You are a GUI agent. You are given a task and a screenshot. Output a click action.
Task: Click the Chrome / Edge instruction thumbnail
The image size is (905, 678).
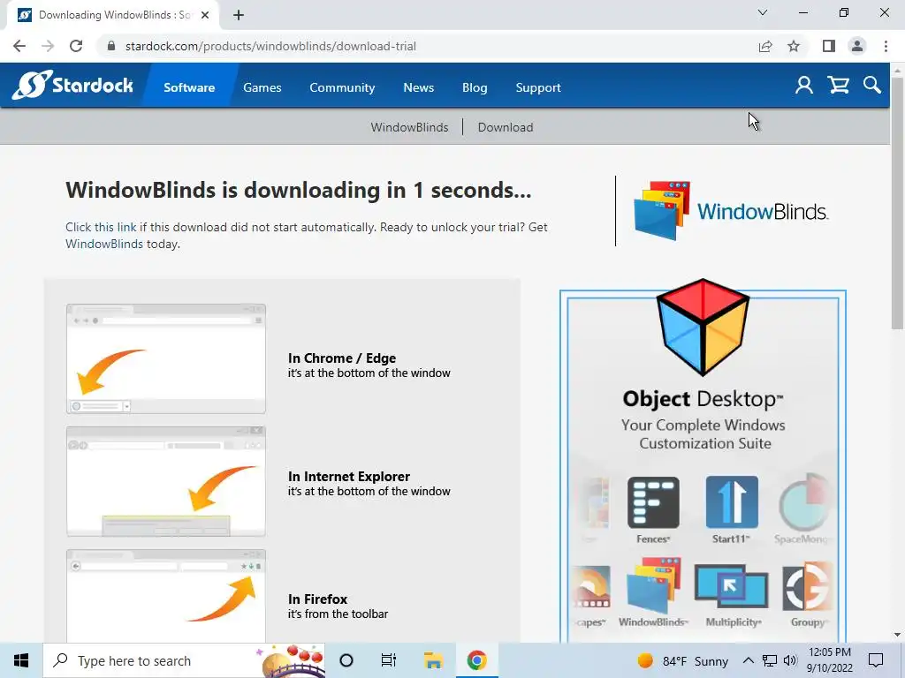click(x=166, y=358)
